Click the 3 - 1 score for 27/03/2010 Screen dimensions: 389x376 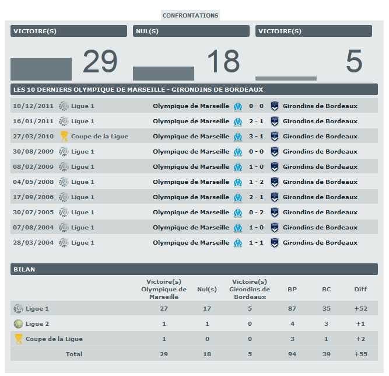coord(256,137)
